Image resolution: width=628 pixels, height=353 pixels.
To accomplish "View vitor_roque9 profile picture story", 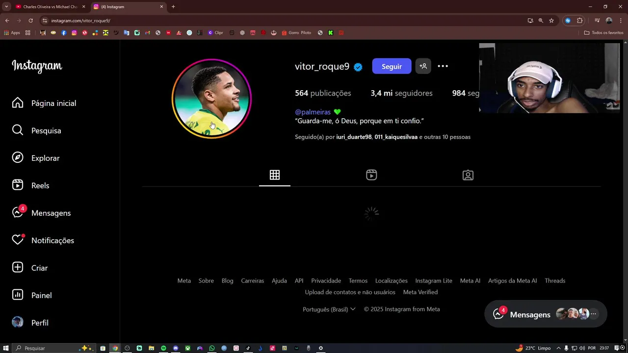I will coord(211,99).
